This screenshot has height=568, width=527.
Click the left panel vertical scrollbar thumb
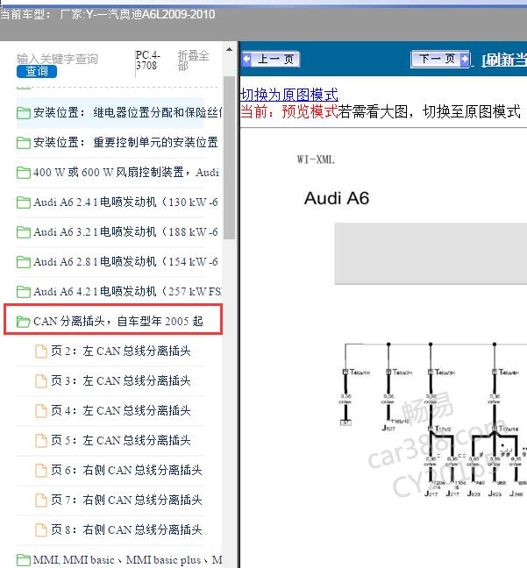pyautogui.click(x=229, y=158)
